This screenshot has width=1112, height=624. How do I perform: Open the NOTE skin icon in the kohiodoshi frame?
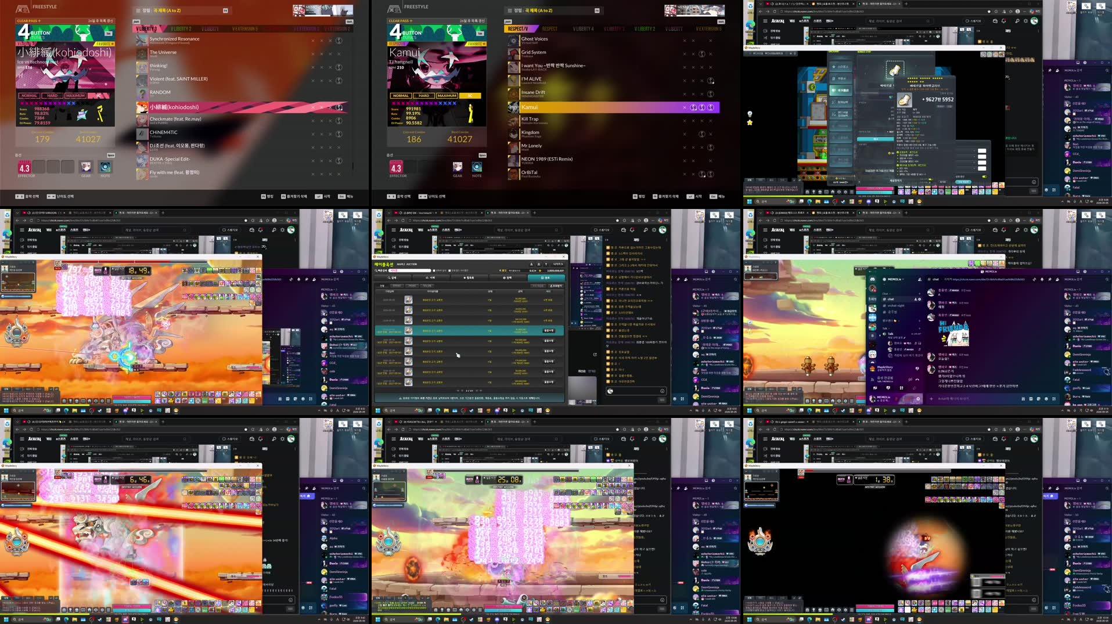tap(105, 167)
